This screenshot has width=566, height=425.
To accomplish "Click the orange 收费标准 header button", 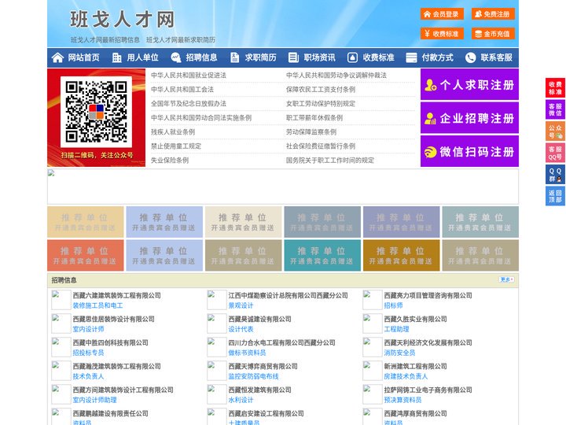I will pyautogui.click(x=442, y=34).
